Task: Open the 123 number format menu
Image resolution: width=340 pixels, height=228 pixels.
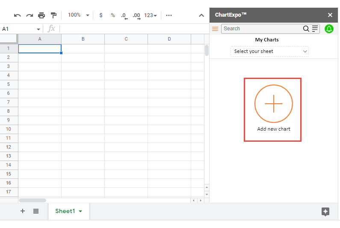Action: point(151,15)
